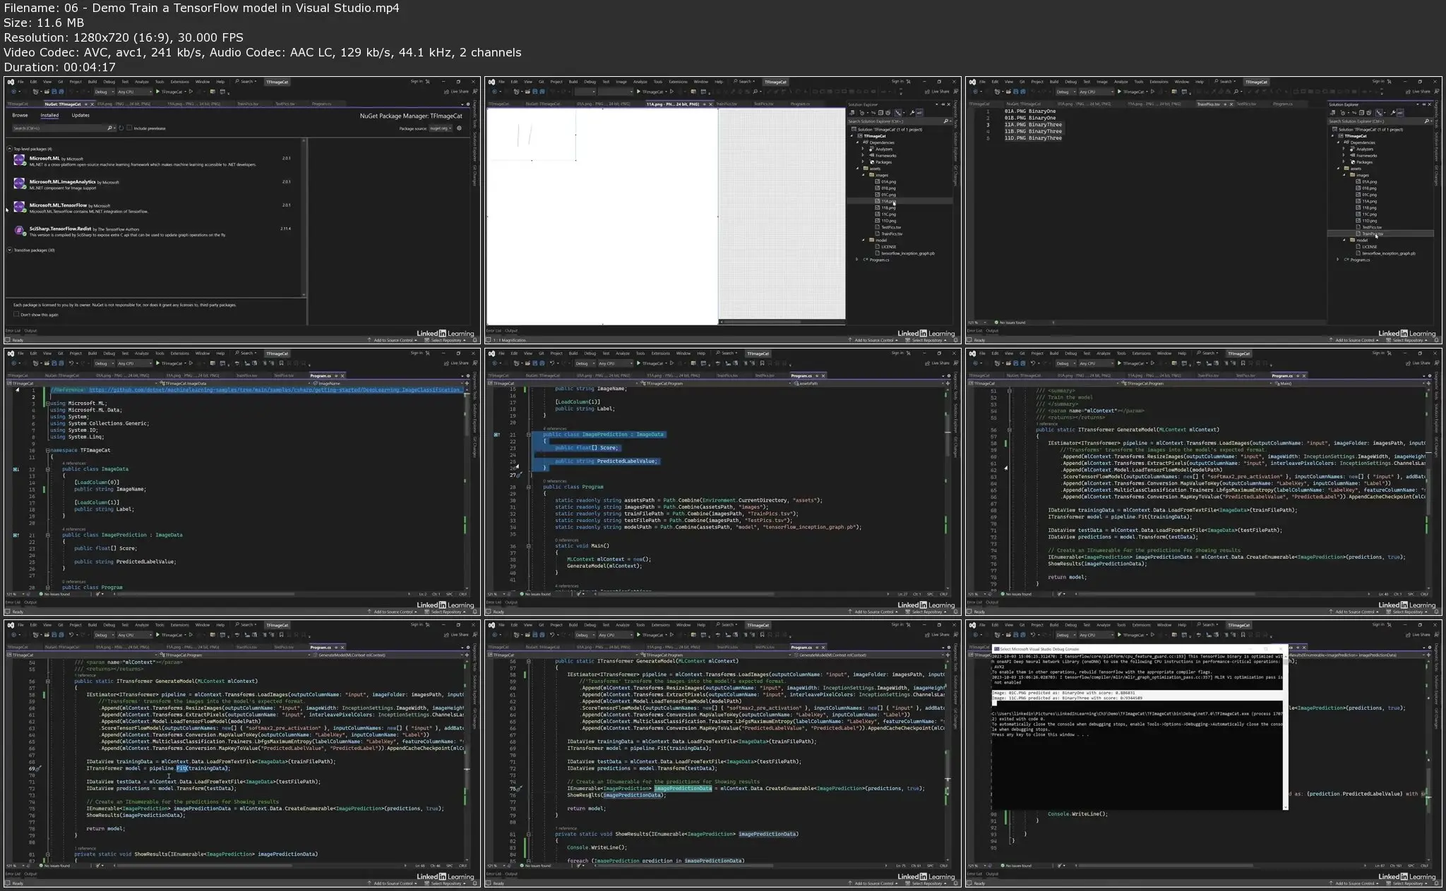Click the notifications bell in NuGet frame status bar
The height and width of the screenshot is (891, 1446).
click(x=476, y=340)
